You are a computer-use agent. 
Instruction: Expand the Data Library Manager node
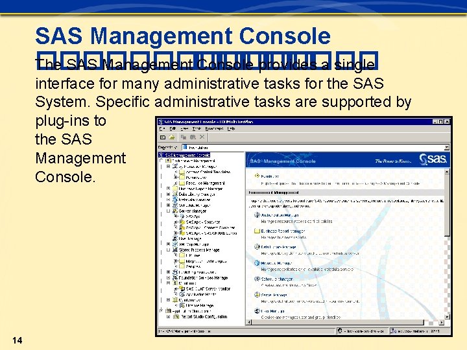(x=168, y=194)
